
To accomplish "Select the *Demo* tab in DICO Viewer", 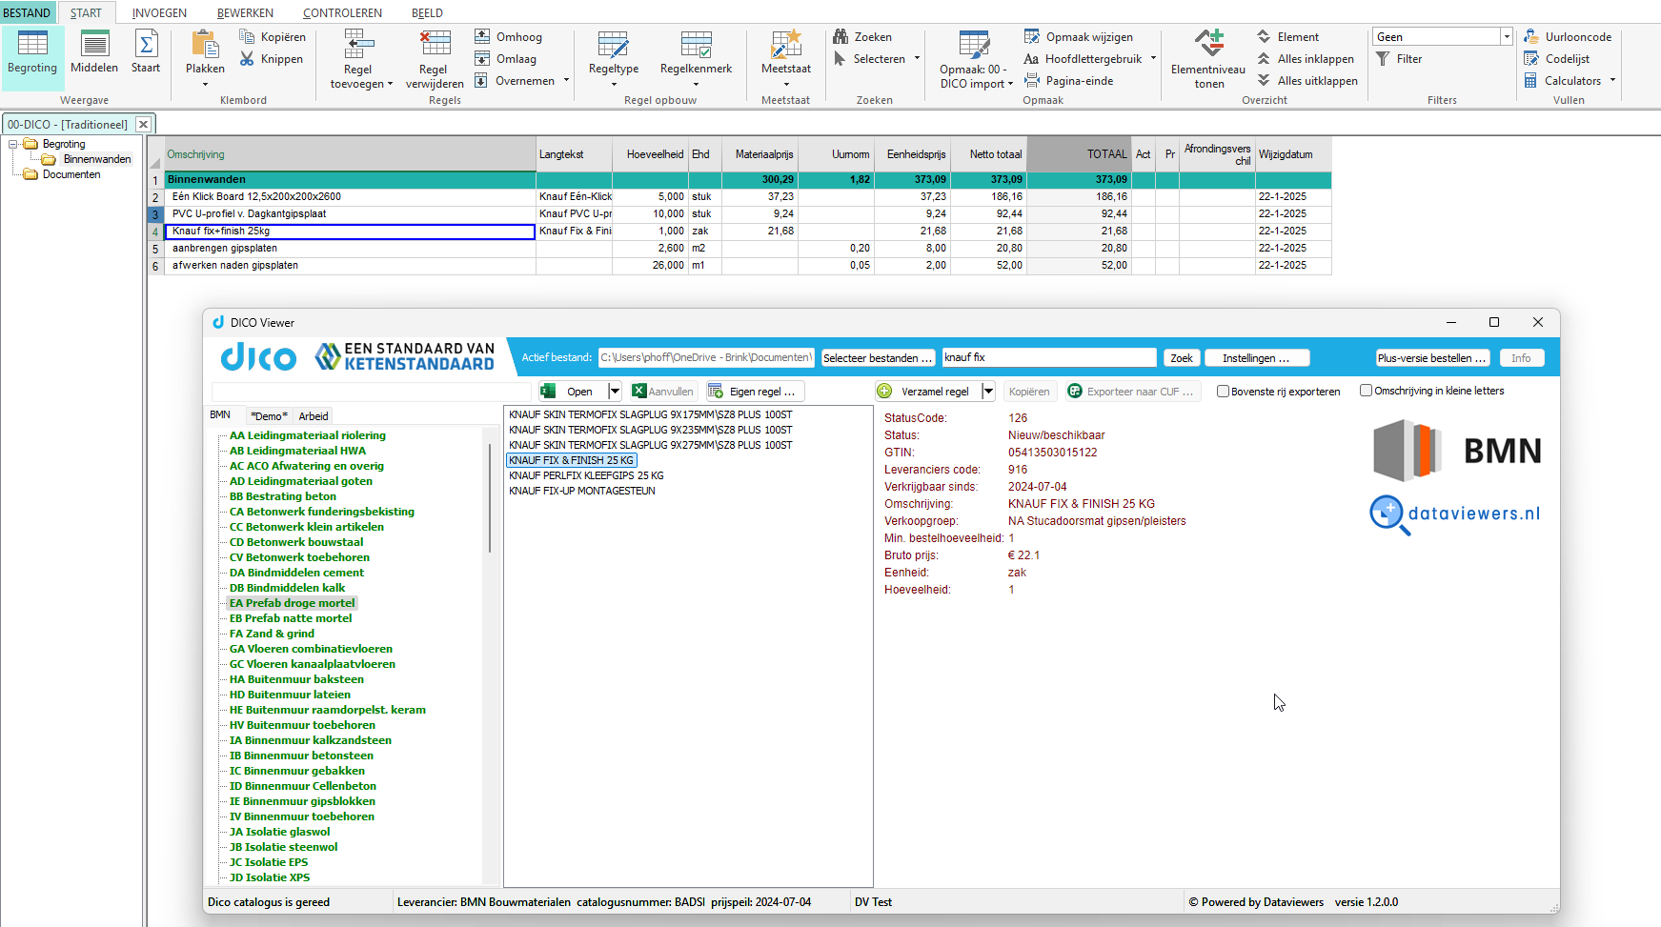I will pos(269,415).
